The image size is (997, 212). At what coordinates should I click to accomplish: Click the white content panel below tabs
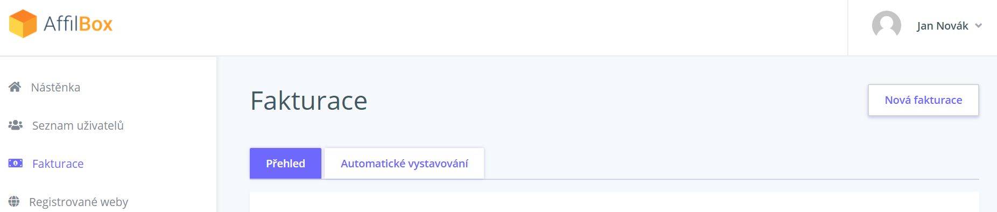pos(614,202)
